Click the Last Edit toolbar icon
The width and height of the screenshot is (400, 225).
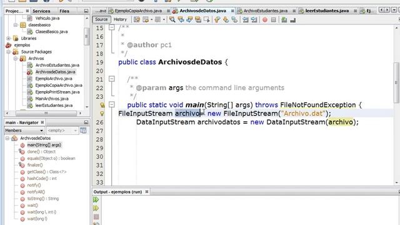tap(137, 19)
